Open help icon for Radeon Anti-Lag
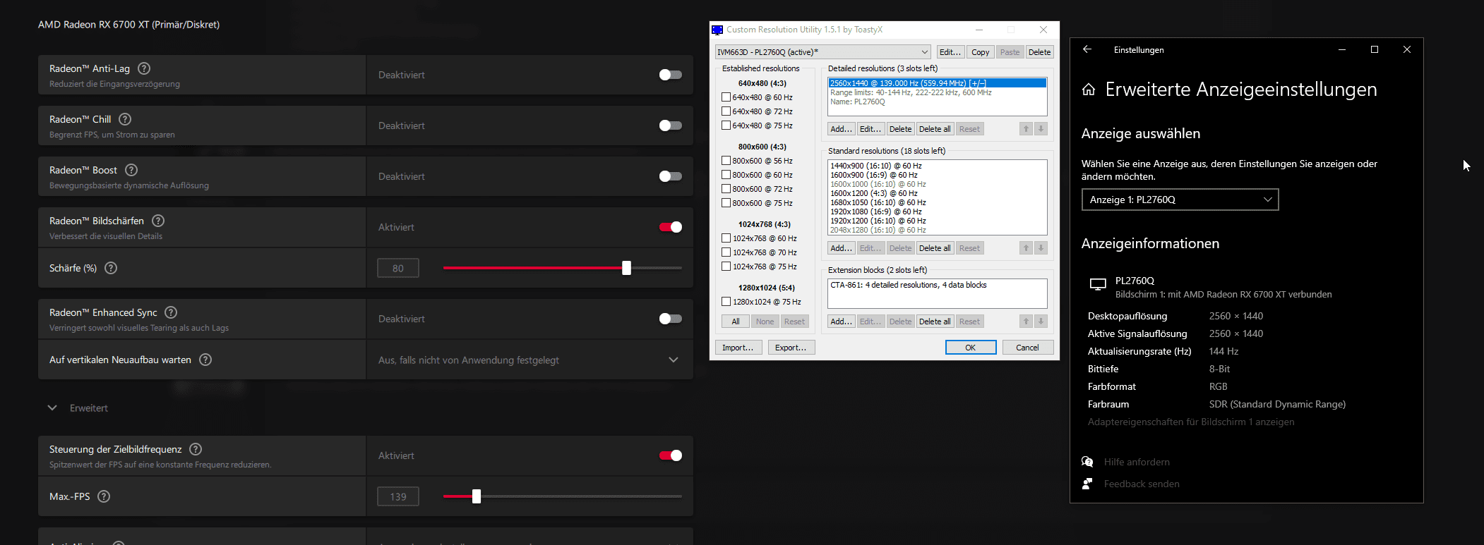This screenshot has height=545, width=1484. 144,68
